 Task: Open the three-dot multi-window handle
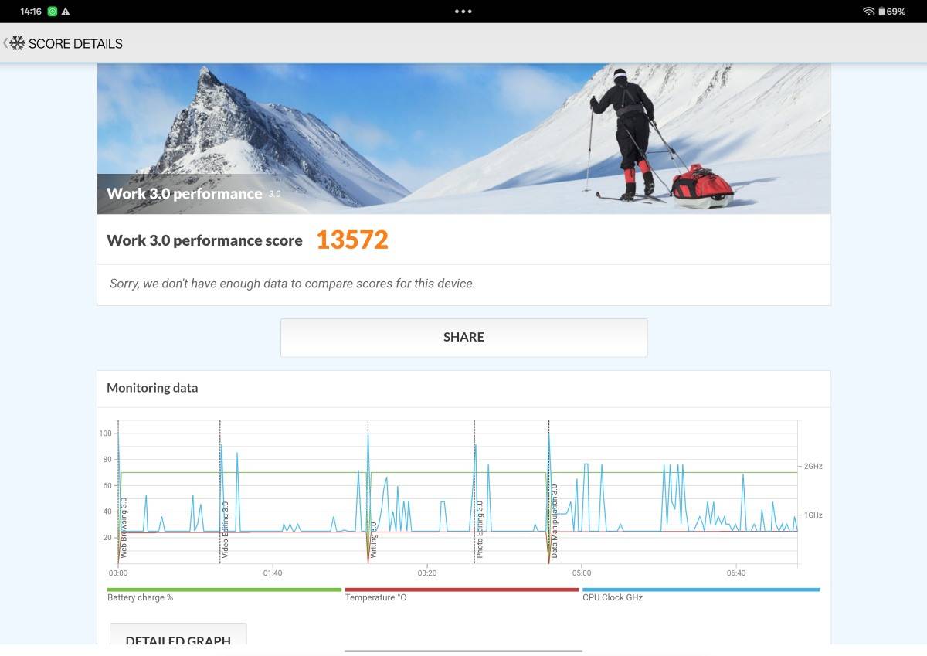pos(463,12)
